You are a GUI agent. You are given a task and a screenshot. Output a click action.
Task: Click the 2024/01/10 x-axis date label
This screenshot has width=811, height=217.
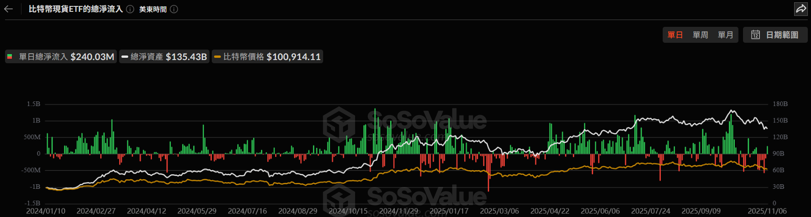pyautogui.click(x=46, y=211)
